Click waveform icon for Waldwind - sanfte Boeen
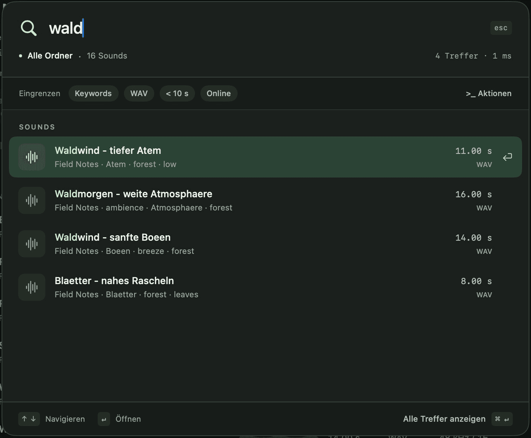This screenshot has width=531, height=438. click(32, 244)
